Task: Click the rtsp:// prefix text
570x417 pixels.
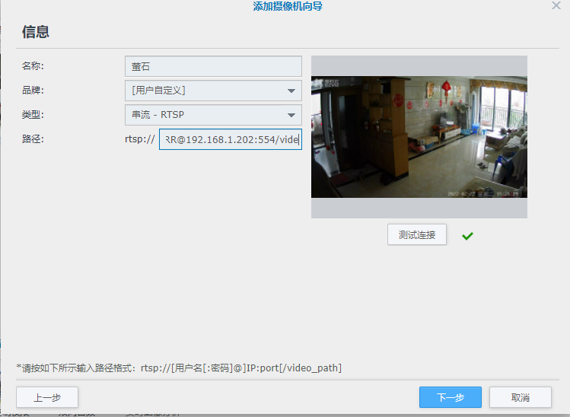Action: point(140,140)
